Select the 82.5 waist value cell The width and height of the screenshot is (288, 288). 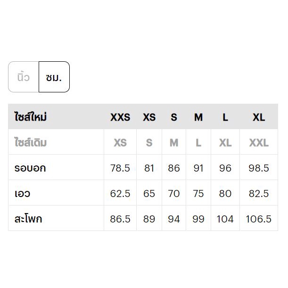coord(259,193)
